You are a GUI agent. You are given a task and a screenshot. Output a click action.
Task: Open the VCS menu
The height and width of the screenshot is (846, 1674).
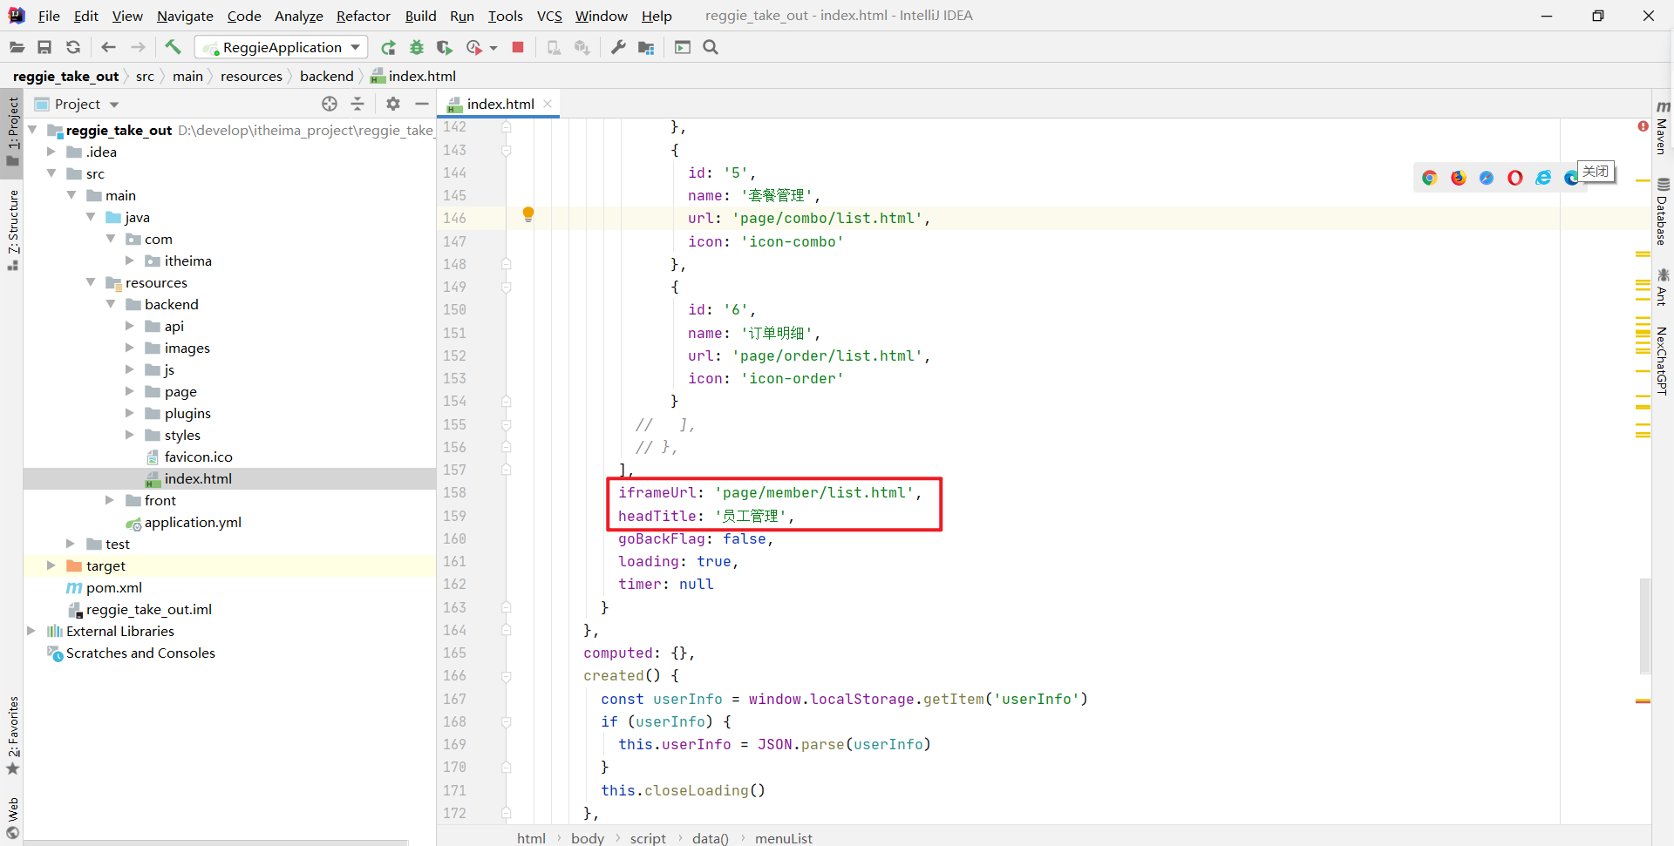pos(549,16)
